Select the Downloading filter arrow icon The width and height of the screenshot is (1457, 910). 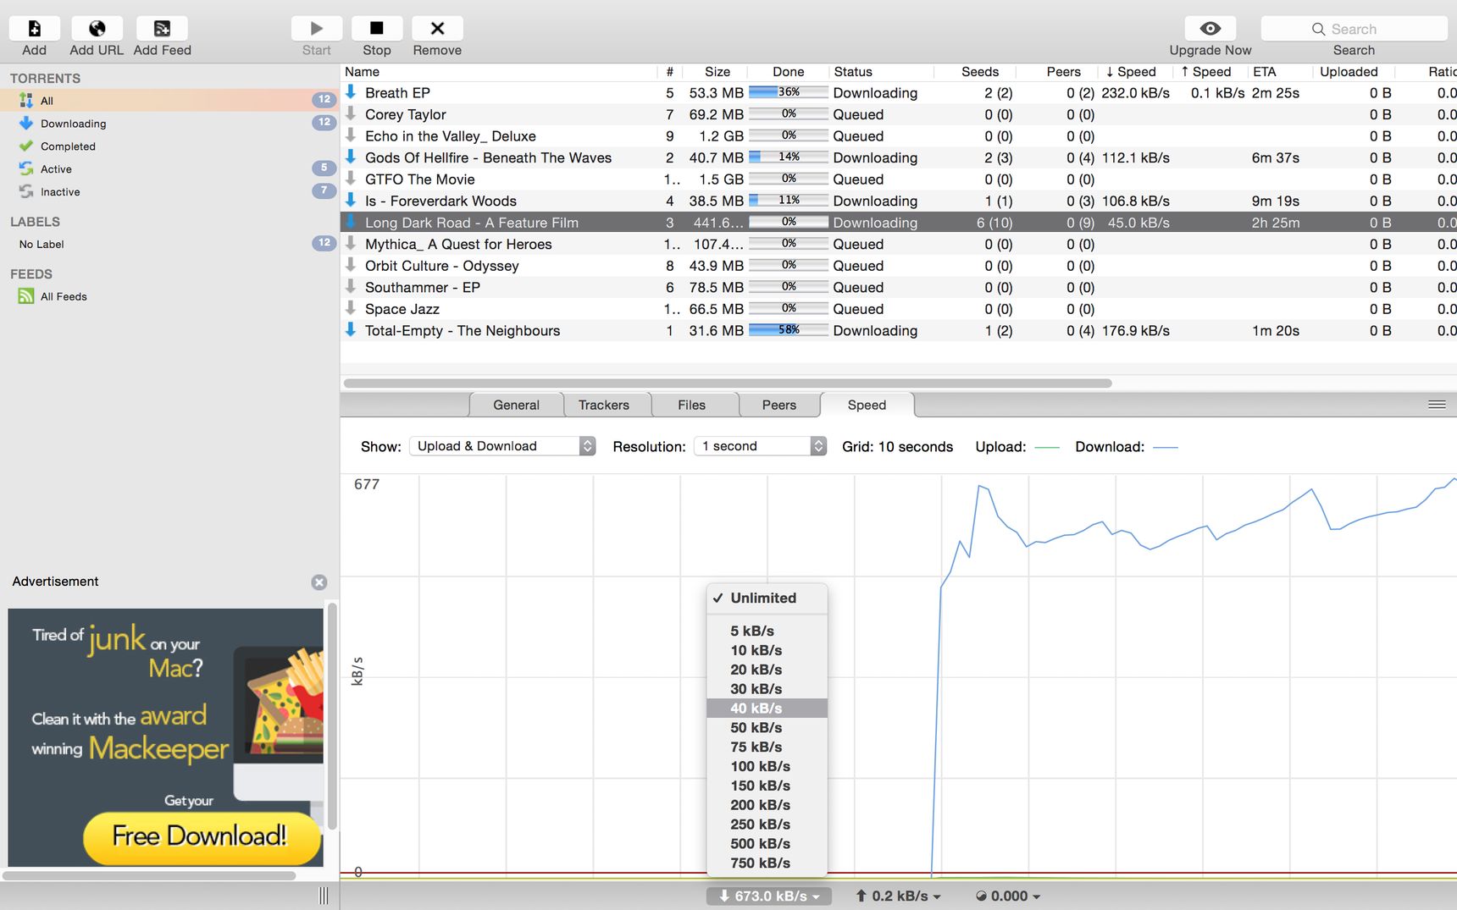point(26,123)
